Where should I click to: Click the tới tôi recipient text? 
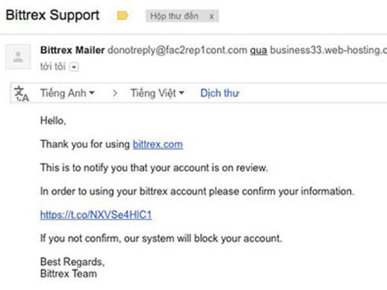(53, 66)
